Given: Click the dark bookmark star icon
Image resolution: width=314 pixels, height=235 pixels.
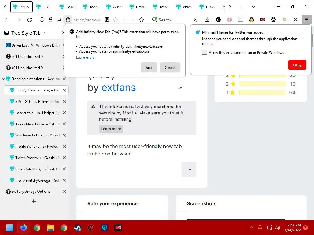Looking at the screenshot, I should [141, 20].
